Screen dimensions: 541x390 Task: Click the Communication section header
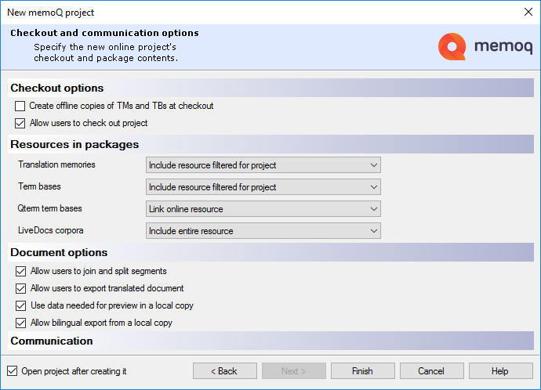tap(52, 341)
